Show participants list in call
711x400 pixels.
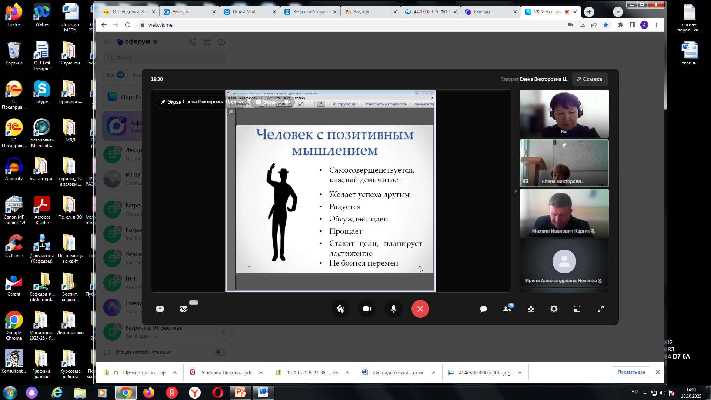pos(507,309)
